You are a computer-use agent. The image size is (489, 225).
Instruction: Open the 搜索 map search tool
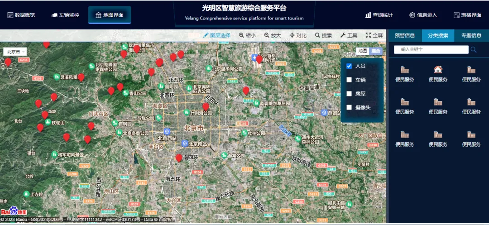[x=323, y=35]
